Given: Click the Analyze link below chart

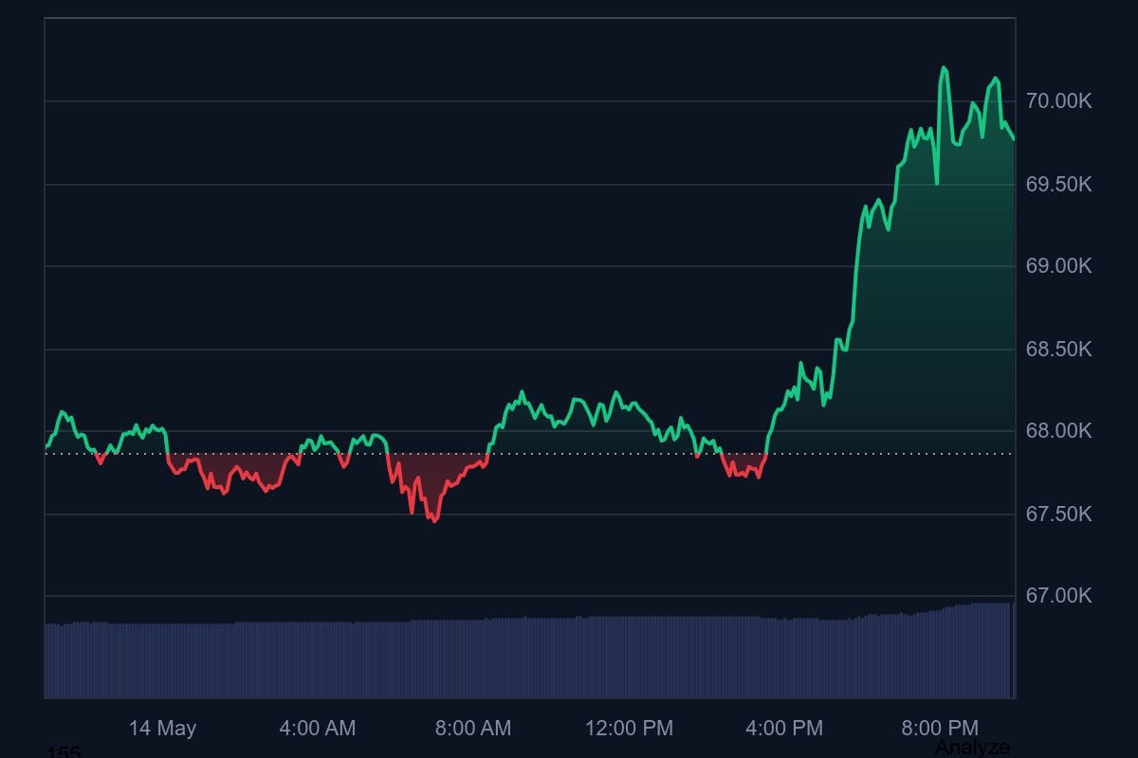Looking at the screenshot, I should [972, 748].
